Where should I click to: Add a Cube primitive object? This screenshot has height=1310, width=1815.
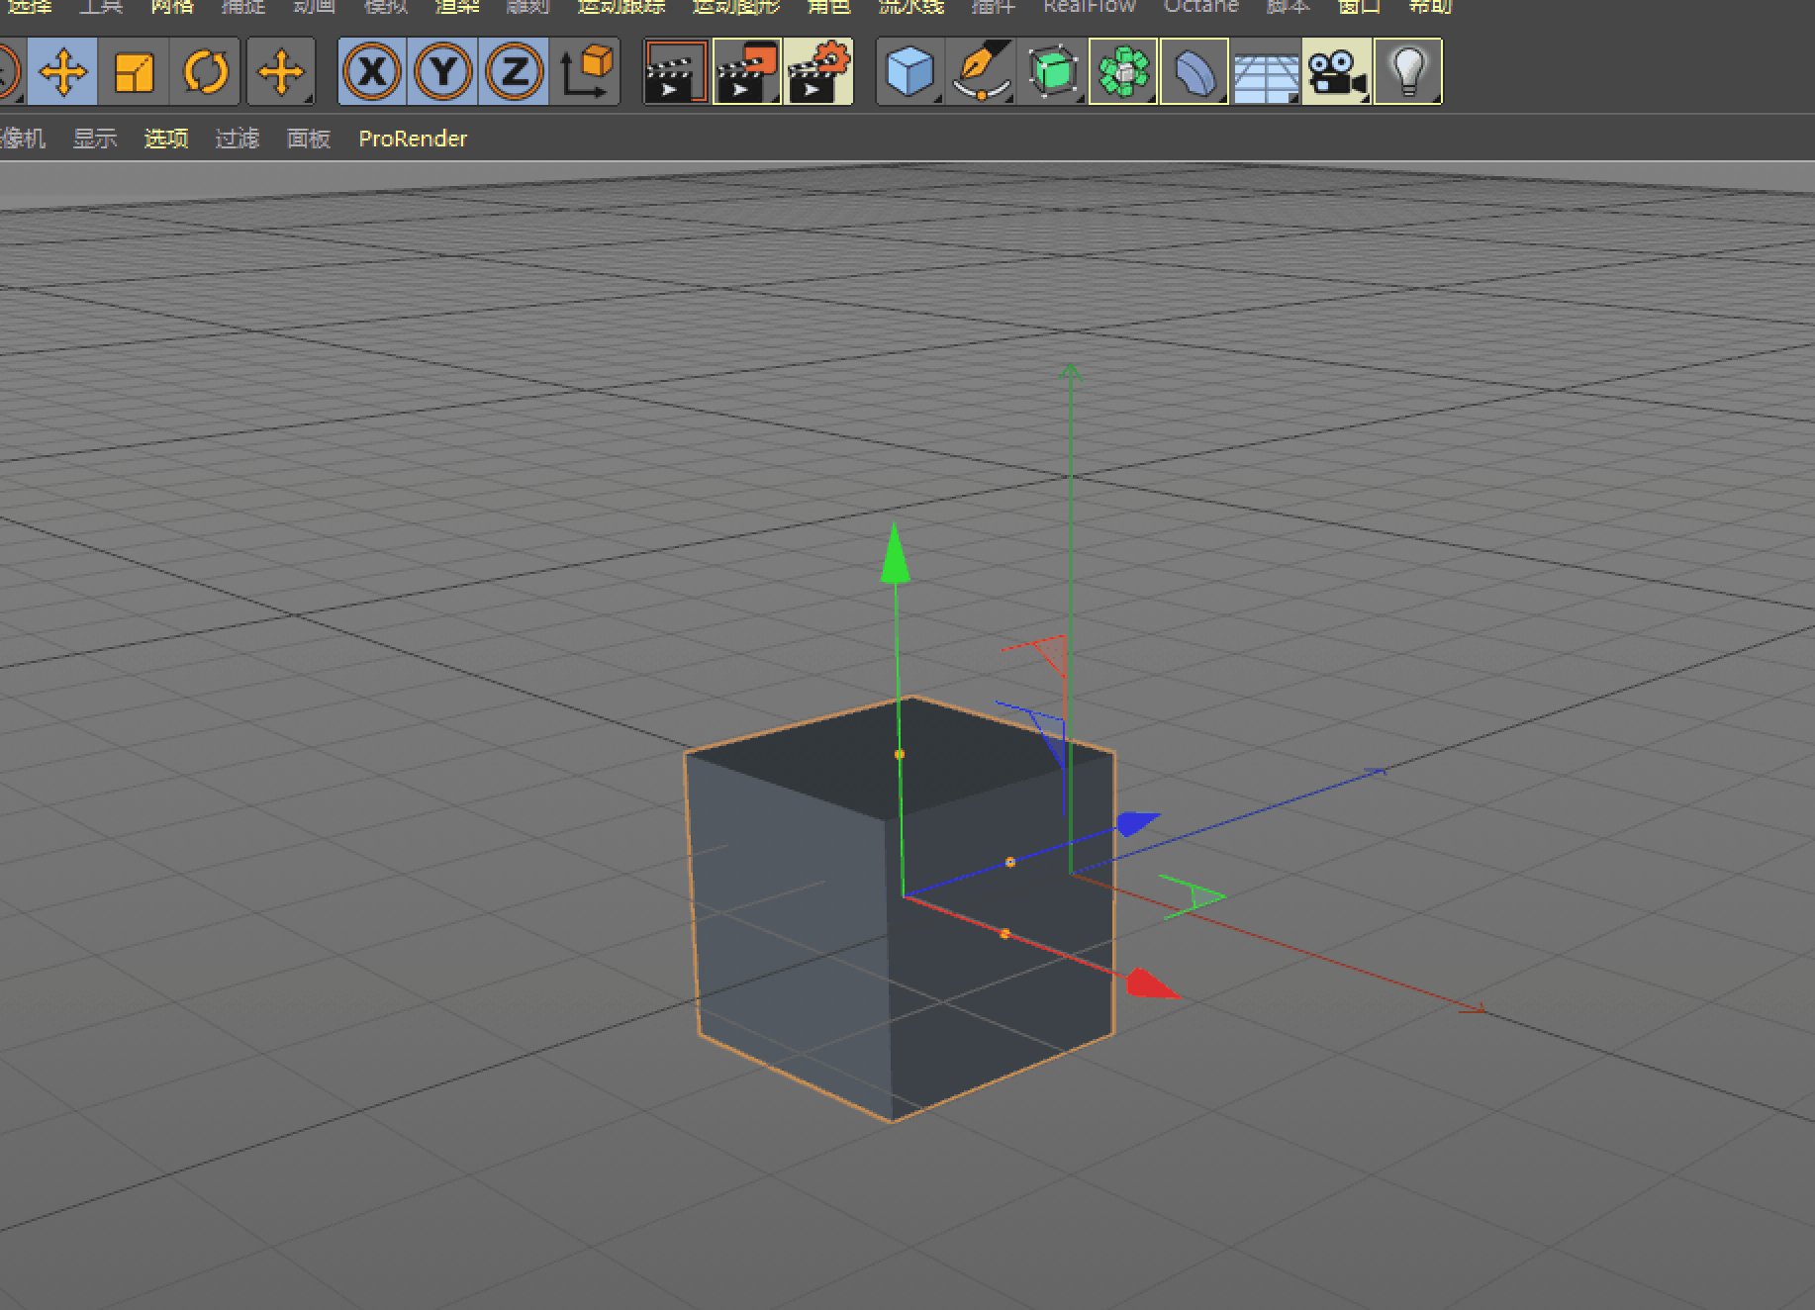coord(910,71)
